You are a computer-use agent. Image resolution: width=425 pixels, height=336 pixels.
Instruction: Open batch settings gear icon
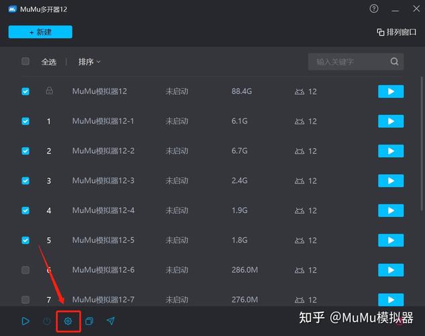(68, 321)
